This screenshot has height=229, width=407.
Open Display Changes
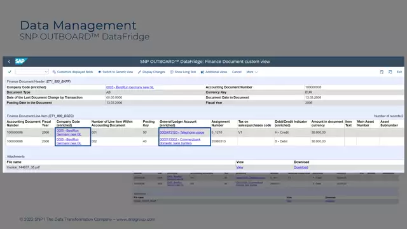coord(151,72)
